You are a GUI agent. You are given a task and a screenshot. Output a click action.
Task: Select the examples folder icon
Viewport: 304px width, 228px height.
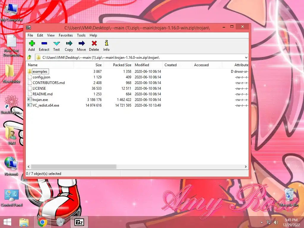click(29, 71)
